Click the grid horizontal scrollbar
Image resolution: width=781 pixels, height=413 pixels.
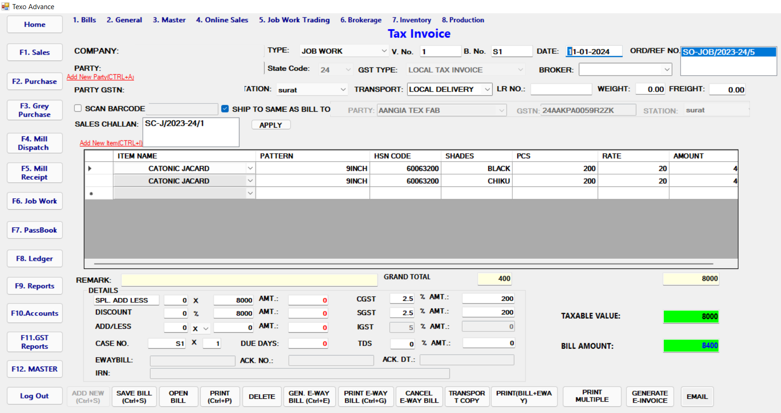(404, 263)
